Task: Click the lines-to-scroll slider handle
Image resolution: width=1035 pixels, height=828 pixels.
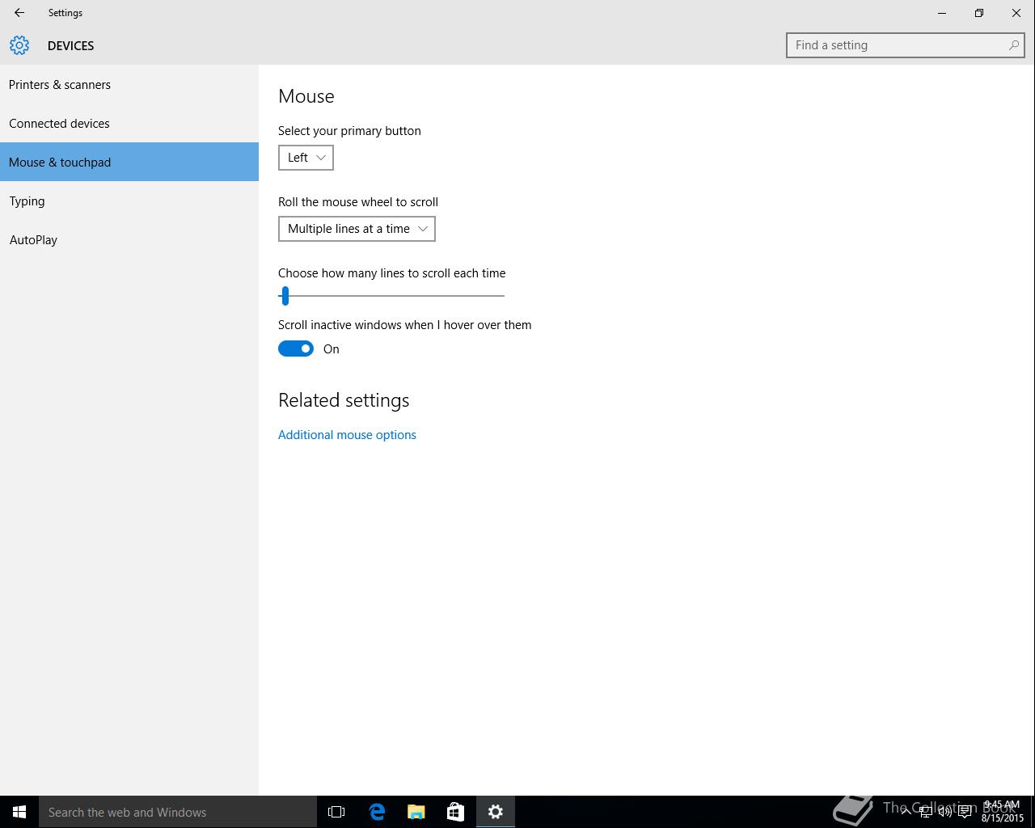Action: coord(285,296)
